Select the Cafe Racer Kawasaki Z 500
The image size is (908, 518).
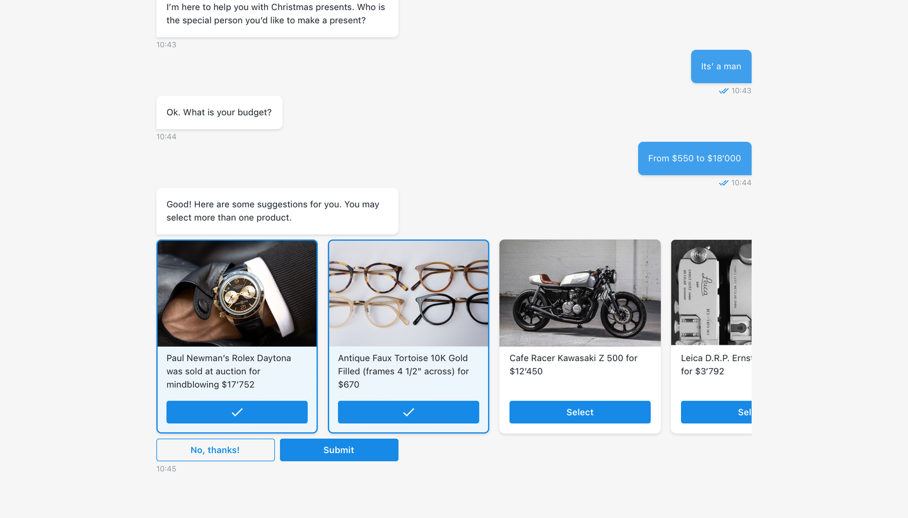point(580,412)
